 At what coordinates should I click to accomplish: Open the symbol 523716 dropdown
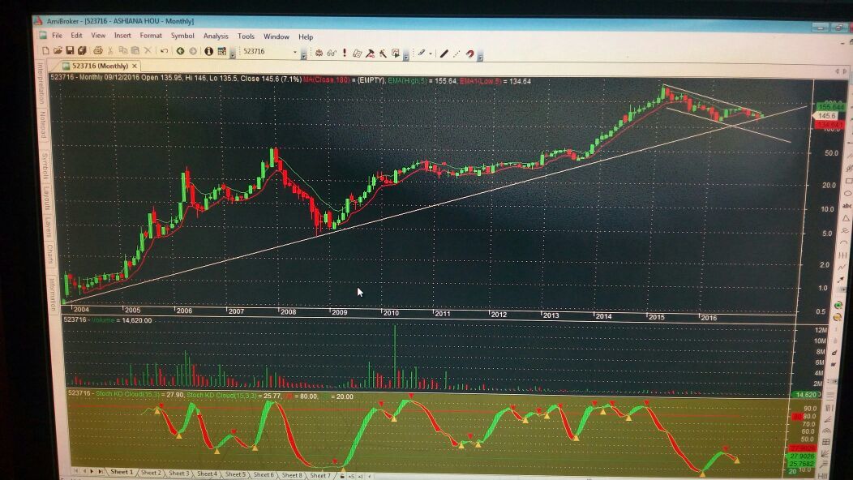click(295, 52)
